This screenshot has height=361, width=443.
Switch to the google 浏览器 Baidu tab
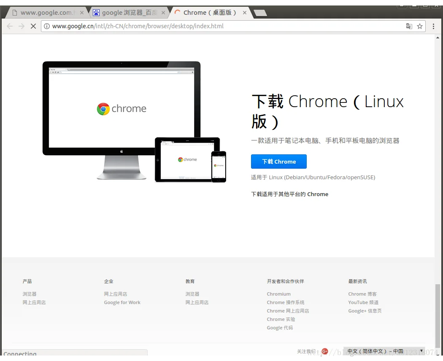point(129,13)
